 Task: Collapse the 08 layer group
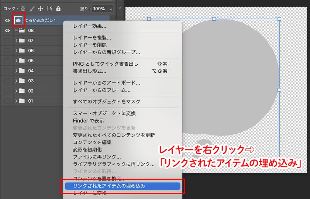pyautogui.click(x=16, y=31)
